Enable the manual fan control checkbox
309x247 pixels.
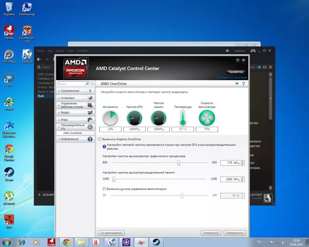[104, 189]
